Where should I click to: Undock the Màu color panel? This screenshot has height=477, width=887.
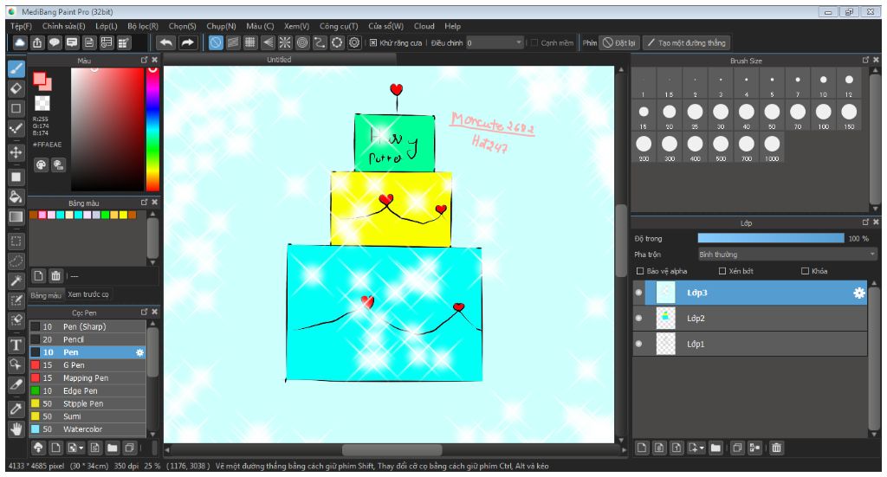pos(145,60)
